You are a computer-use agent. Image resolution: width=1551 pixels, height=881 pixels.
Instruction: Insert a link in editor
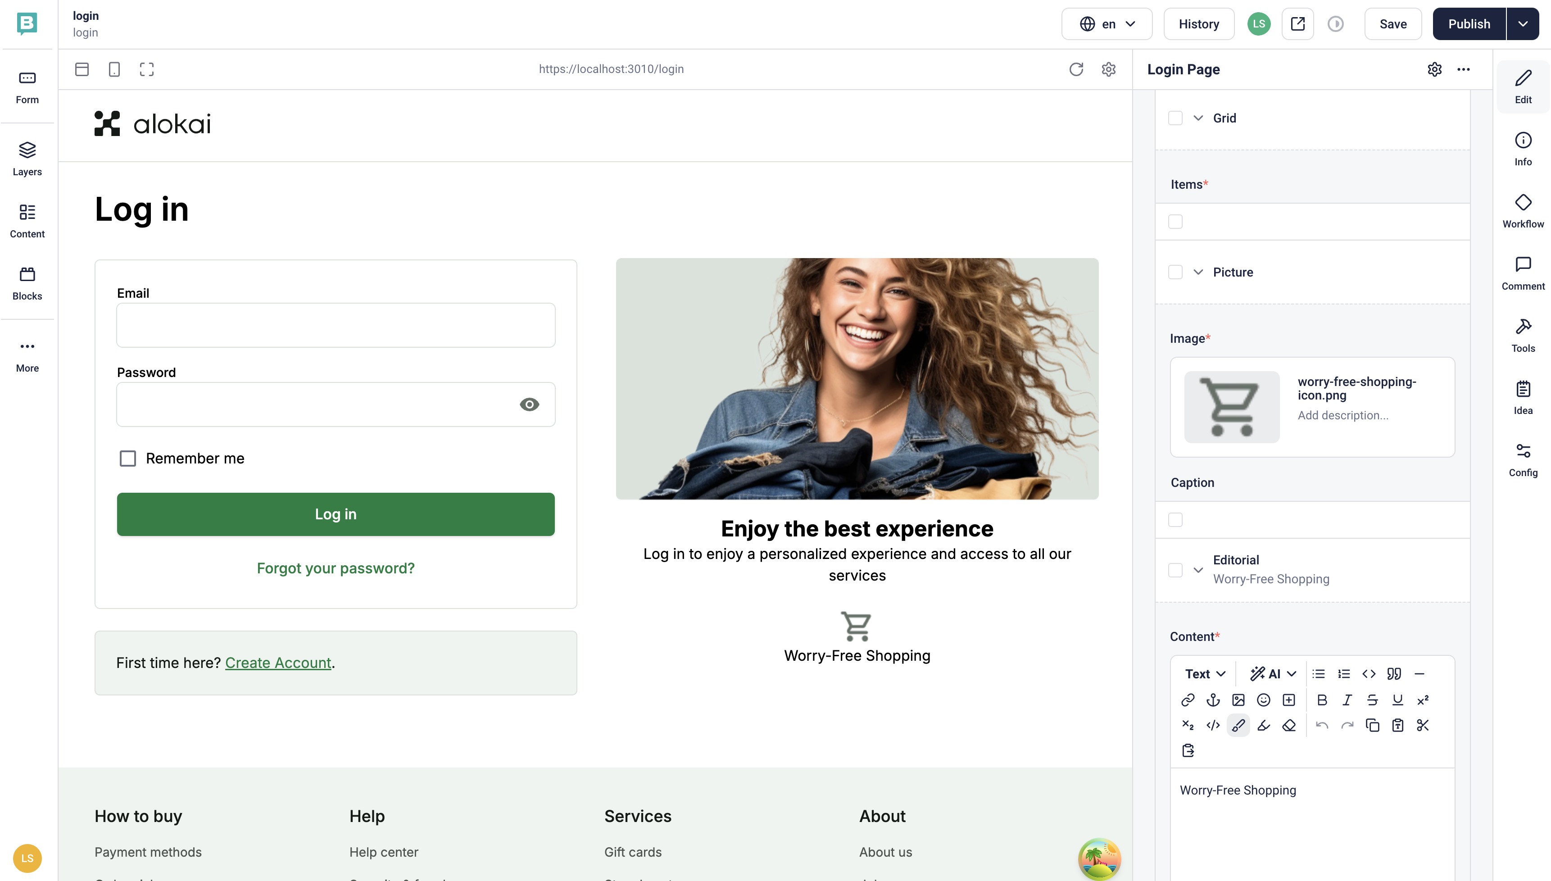point(1188,700)
